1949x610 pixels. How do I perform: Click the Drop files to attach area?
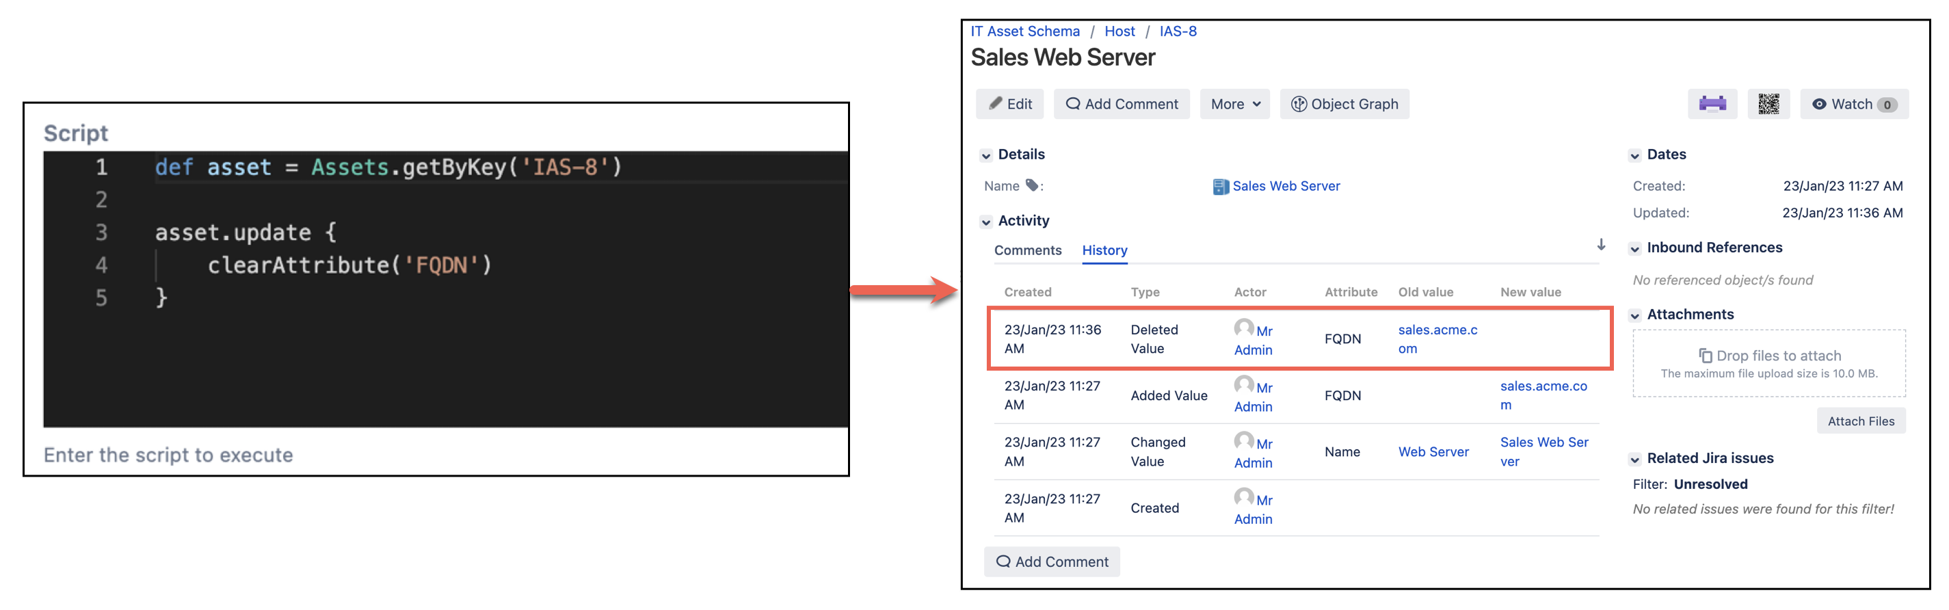point(1768,363)
